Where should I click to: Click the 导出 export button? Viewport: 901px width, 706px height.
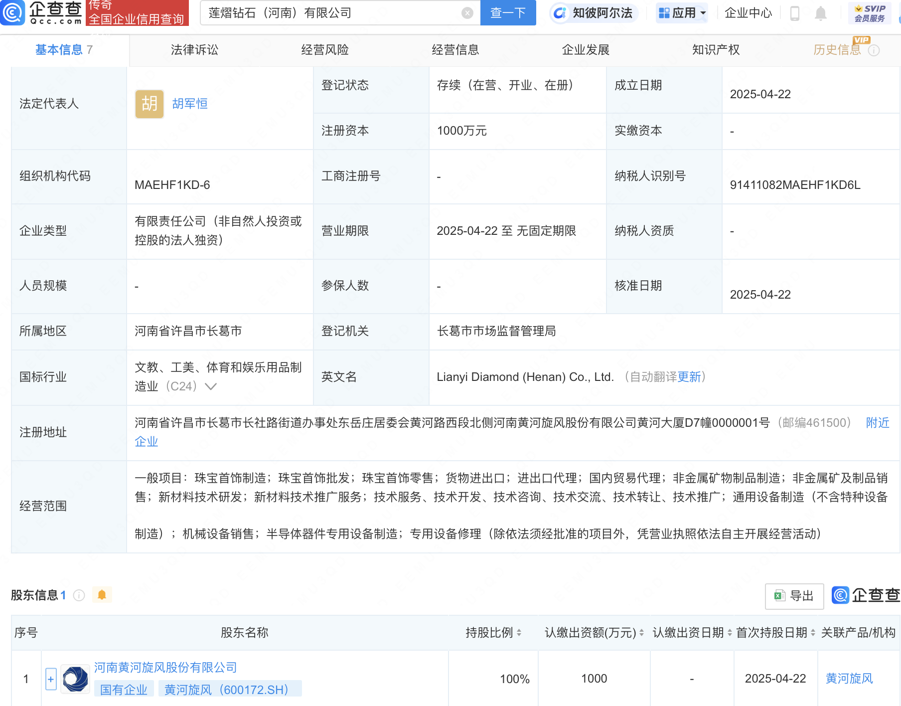pyautogui.click(x=794, y=596)
